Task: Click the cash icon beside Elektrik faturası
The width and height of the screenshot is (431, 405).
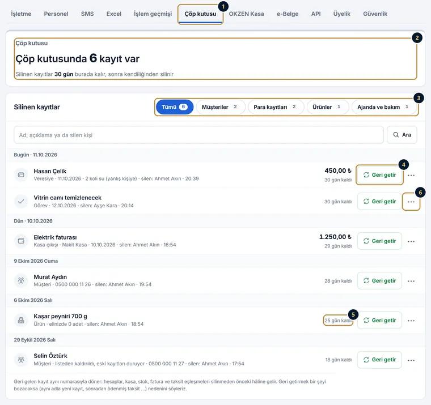Action: click(21, 241)
